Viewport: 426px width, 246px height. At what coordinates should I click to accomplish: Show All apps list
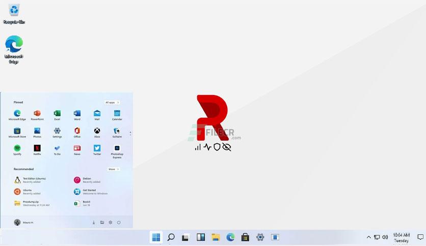(x=112, y=102)
